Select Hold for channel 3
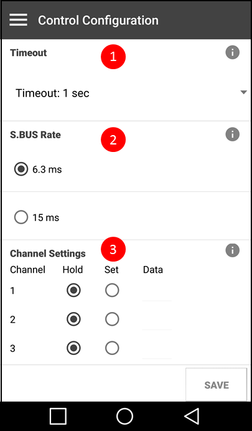 point(73,348)
